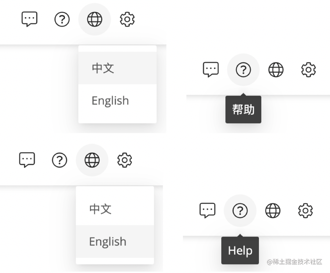Screen dimensions: 330x273
Task: Choose the highlighted English option in the bottom-left menu
Action: 115,242
